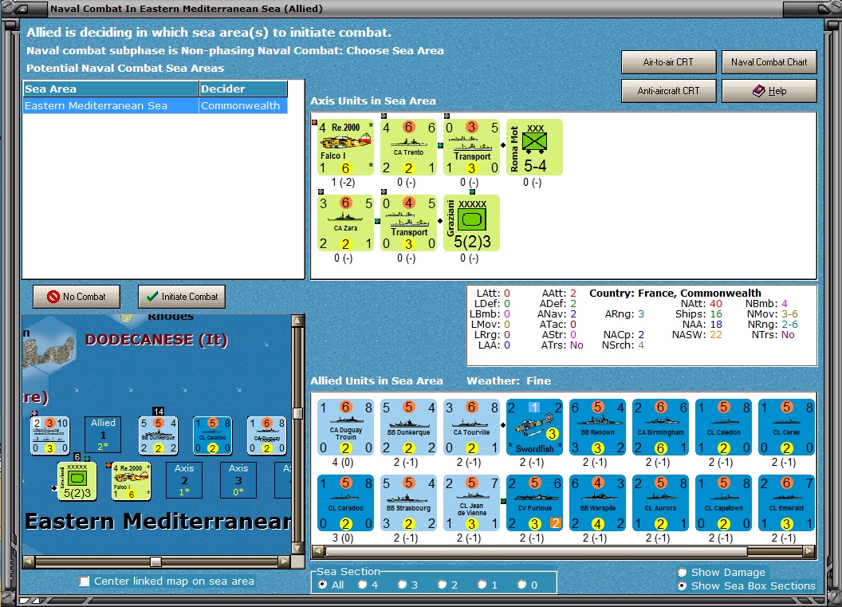Select the CL Emerald counter

(786, 503)
